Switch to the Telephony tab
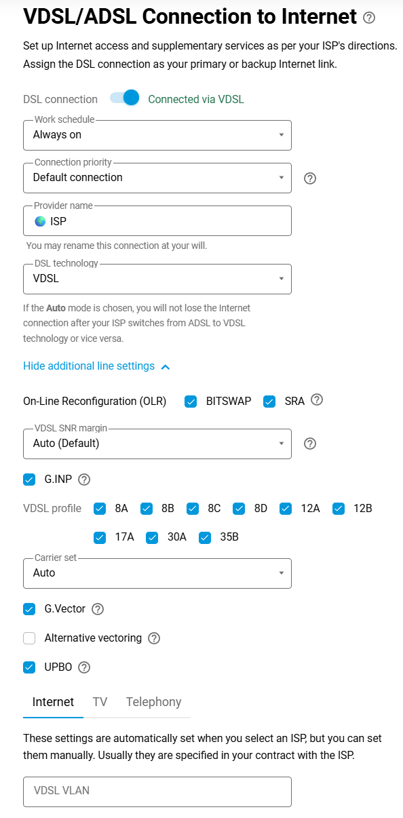The height and width of the screenshot is (818, 403). (x=153, y=702)
